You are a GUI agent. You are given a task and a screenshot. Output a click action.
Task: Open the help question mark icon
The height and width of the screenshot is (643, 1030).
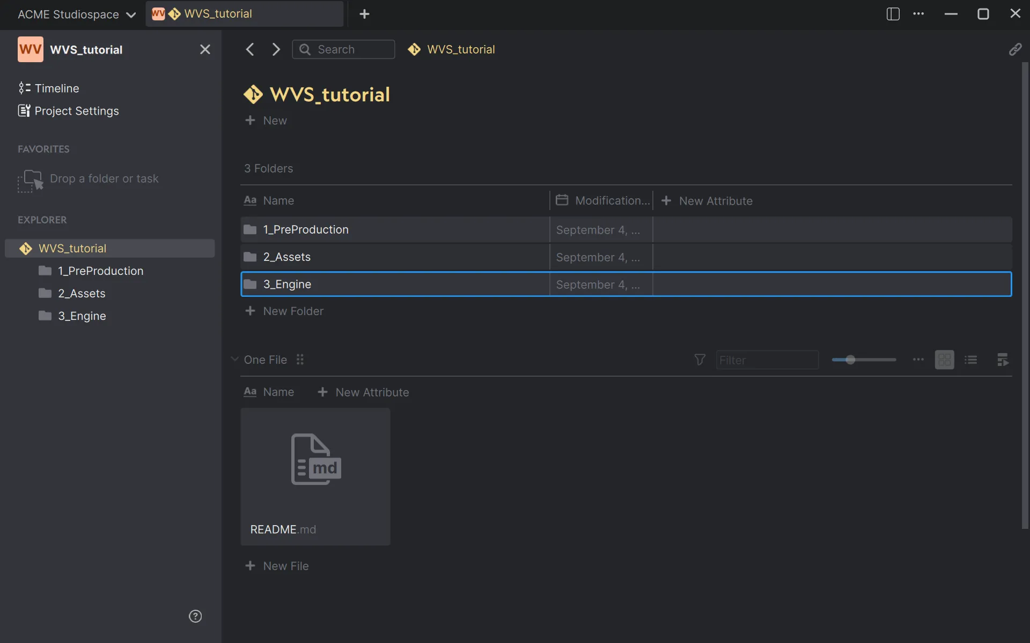click(195, 616)
